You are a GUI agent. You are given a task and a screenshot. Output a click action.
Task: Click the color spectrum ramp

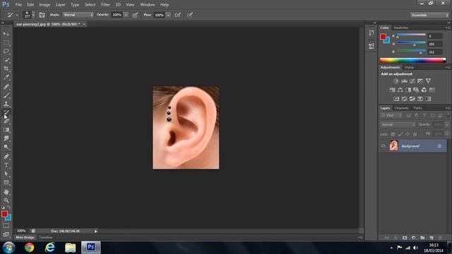click(412, 60)
